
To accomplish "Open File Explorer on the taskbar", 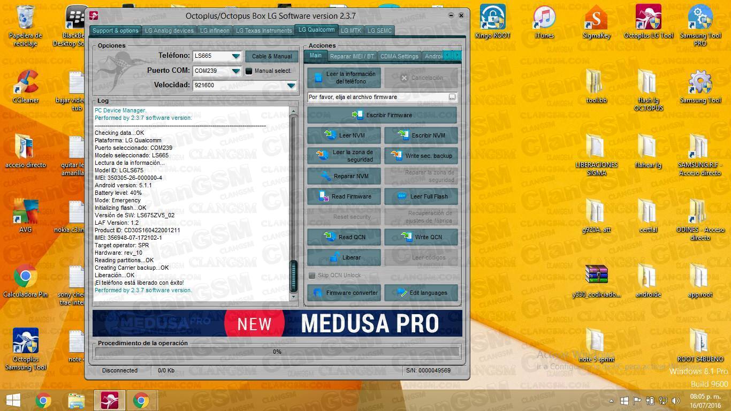I will (x=77, y=400).
